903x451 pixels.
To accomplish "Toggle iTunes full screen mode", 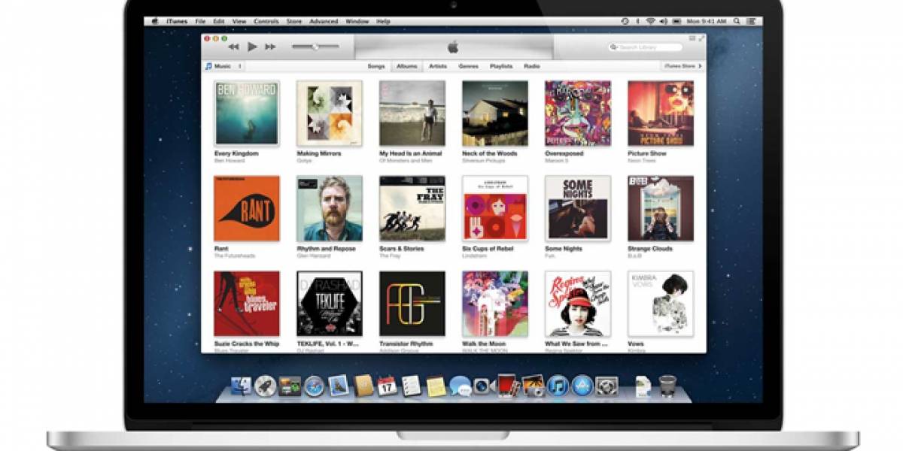I will tap(701, 38).
